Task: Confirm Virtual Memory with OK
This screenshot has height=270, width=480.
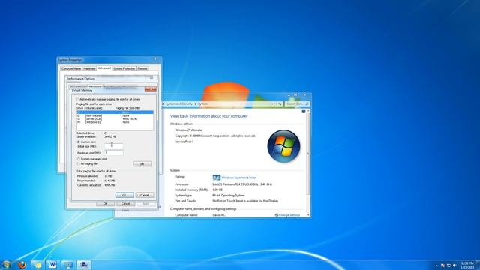Action: (124, 195)
